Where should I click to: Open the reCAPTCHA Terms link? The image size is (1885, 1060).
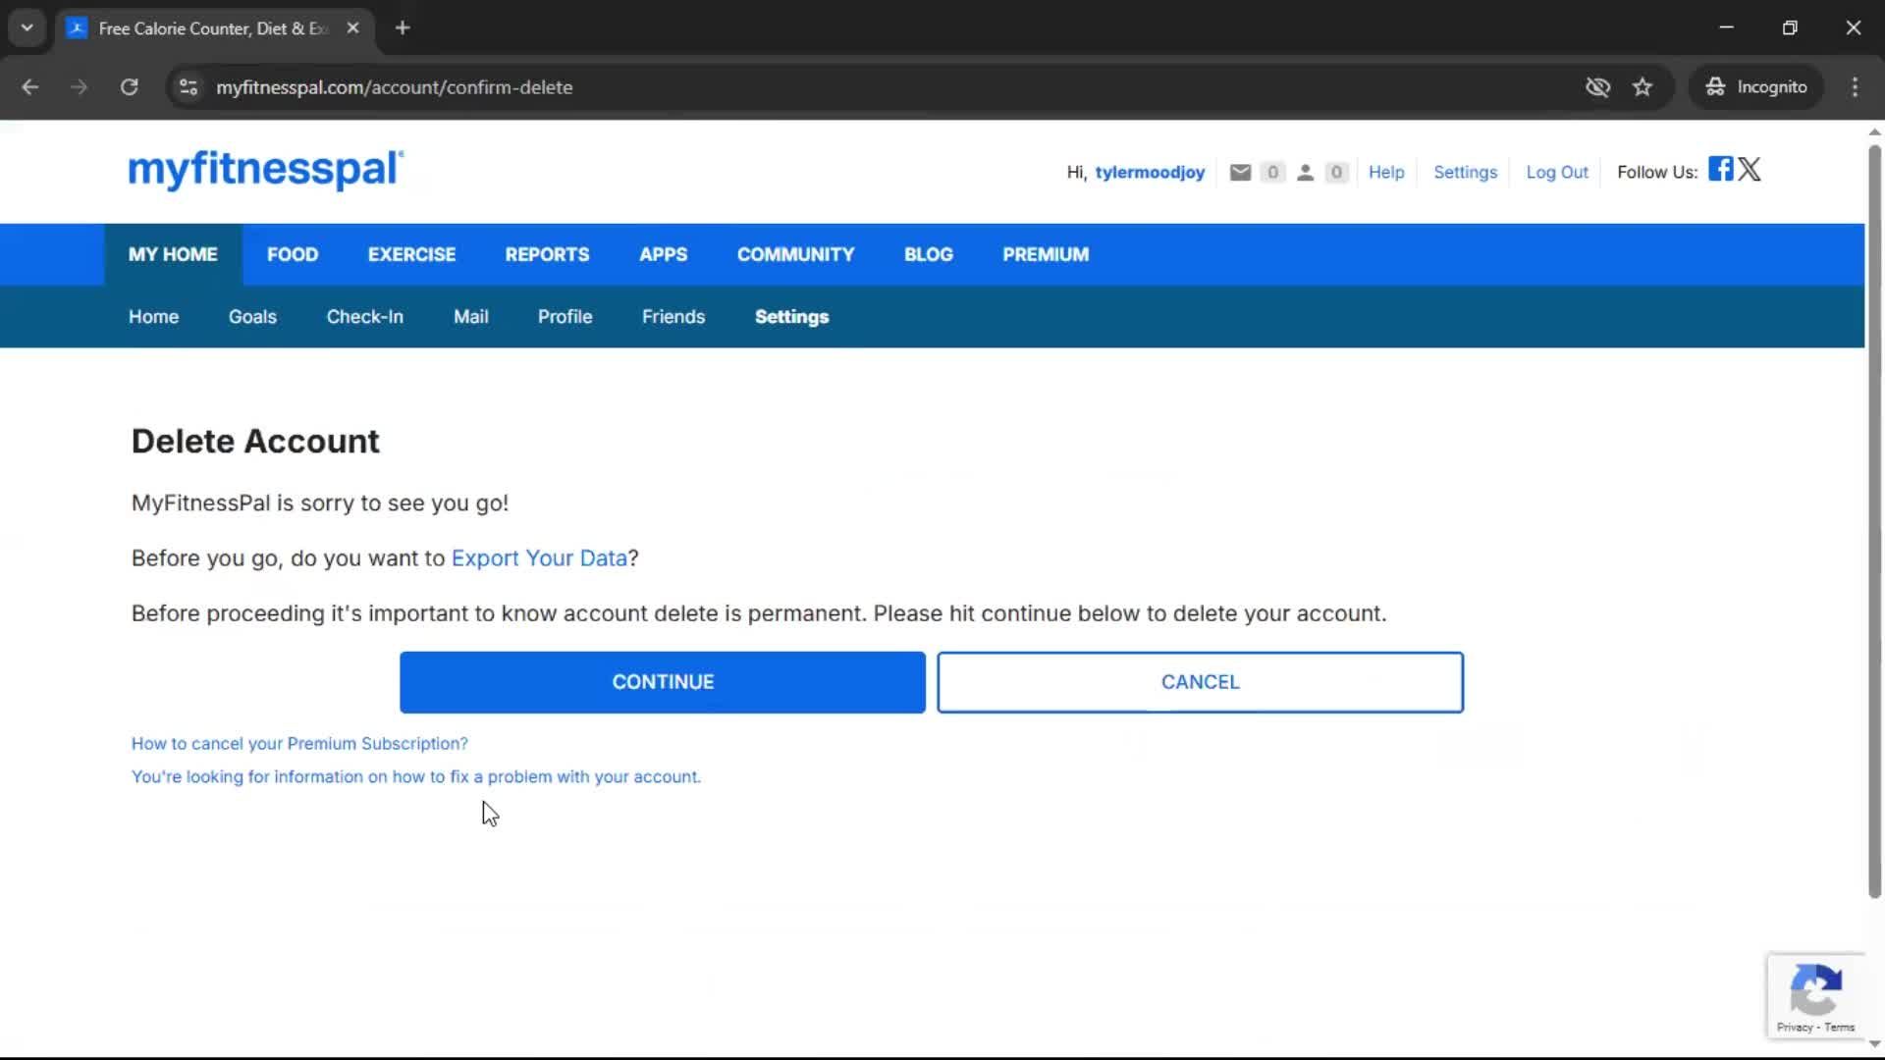pyautogui.click(x=1839, y=1028)
